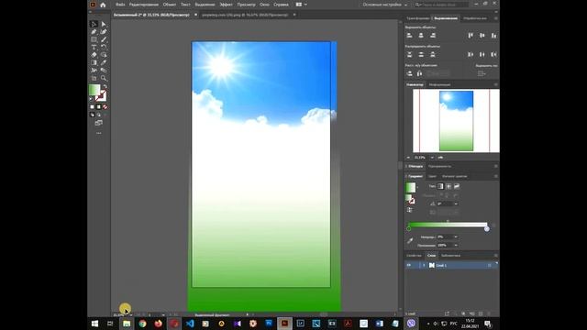The height and width of the screenshot is (330, 587).
Task: Click the horizontal distribute center icon
Action: [482, 54]
